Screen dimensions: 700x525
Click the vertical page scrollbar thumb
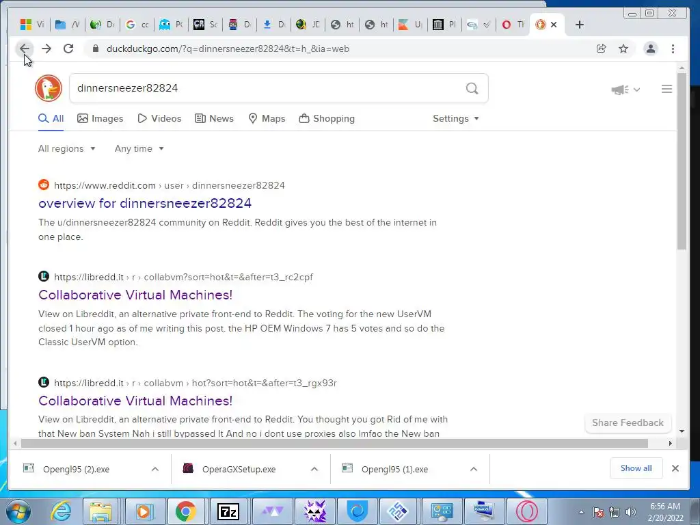(682, 161)
